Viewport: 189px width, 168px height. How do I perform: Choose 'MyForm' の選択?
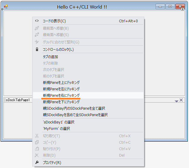88,128
